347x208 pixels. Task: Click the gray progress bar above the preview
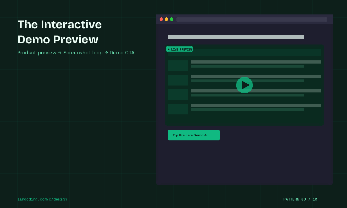[236, 37]
